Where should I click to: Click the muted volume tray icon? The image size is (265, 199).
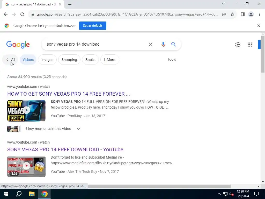point(231,194)
